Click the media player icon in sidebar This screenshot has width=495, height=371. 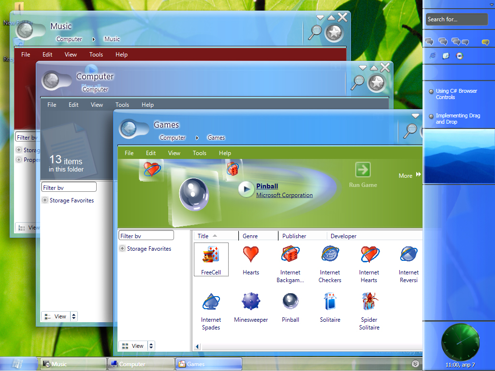(460, 56)
